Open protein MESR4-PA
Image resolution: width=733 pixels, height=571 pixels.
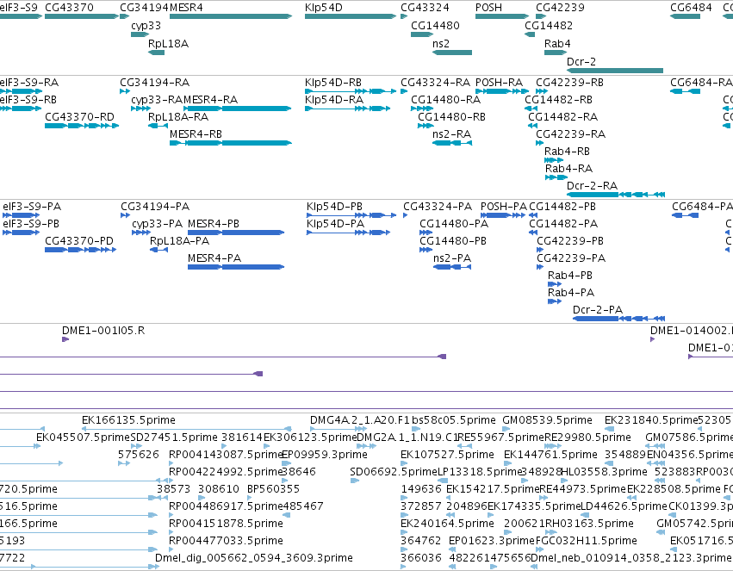click(x=236, y=267)
